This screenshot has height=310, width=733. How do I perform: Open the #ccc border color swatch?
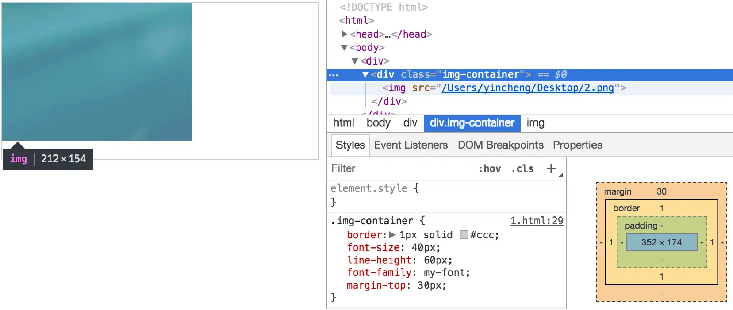point(464,235)
